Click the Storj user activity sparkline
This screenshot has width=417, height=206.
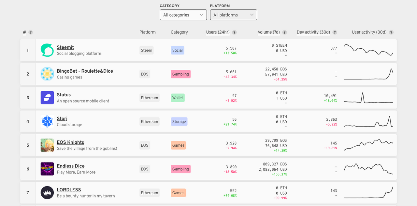(x=368, y=121)
